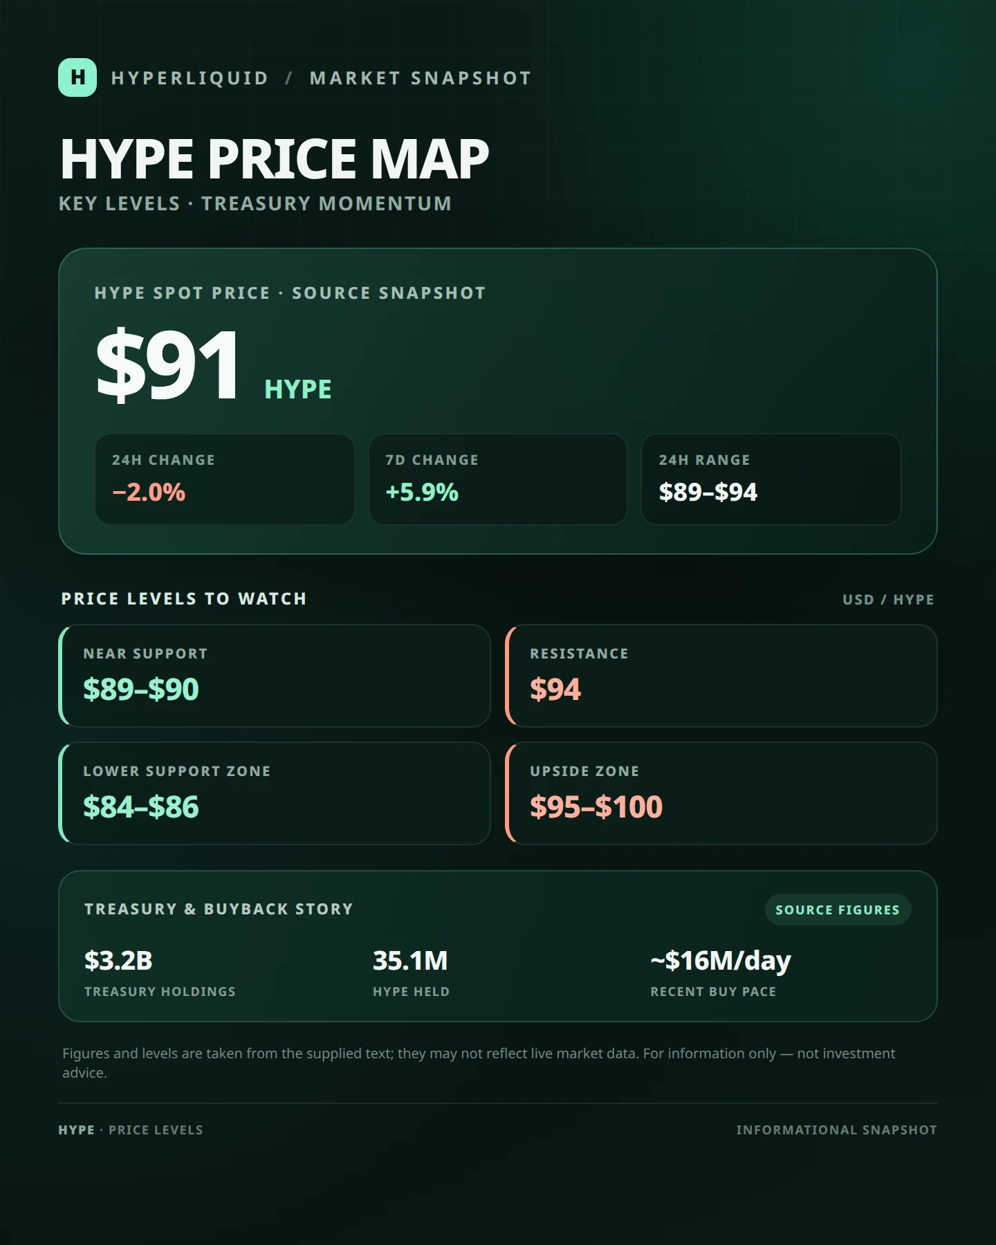Click the ~$16M/day Recent Buy Pace stat
This screenshot has height=1245, width=996.
[x=721, y=973]
